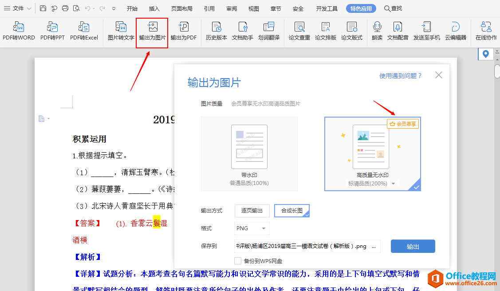
Task: Open the 安全 tab
Action: click(x=298, y=8)
